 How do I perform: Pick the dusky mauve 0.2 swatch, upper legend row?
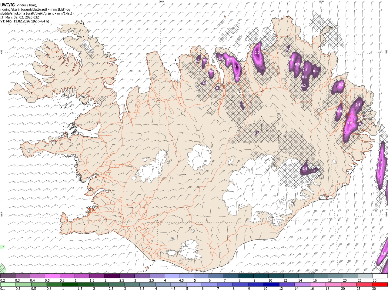8,276
